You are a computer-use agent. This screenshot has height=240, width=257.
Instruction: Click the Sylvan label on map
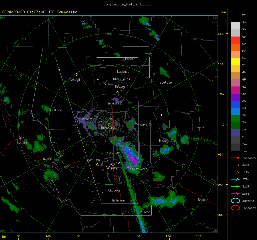tap(109, 84)
